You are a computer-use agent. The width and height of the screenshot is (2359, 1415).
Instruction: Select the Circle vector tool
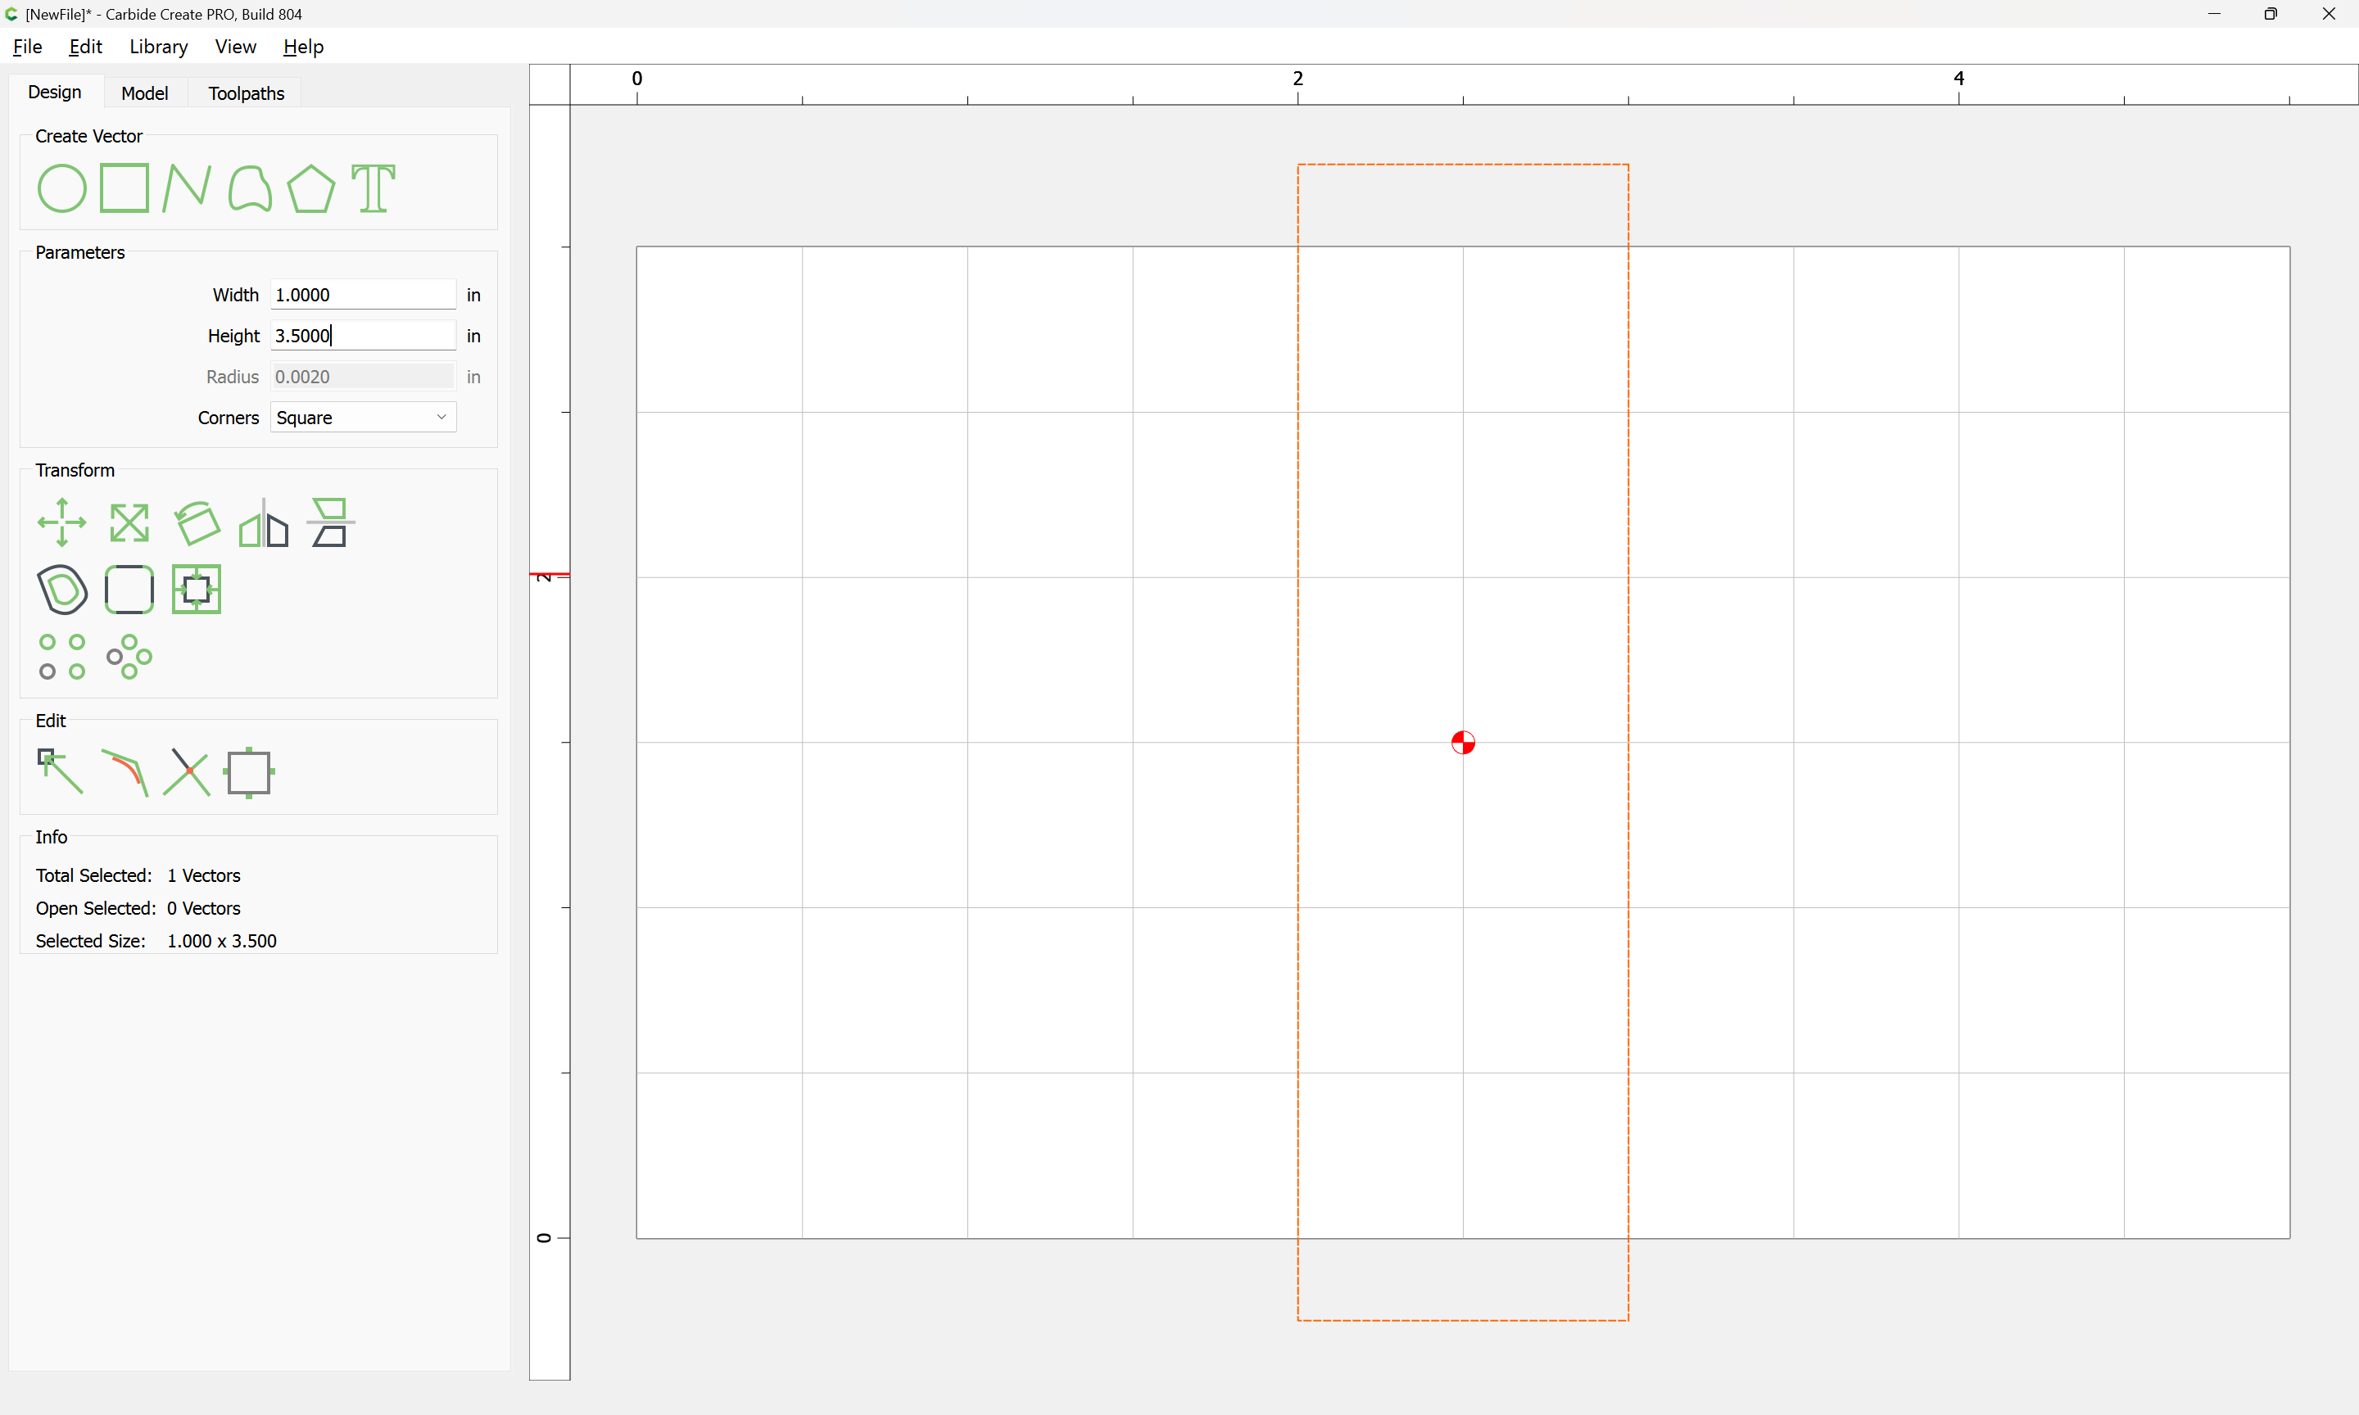tap(62, 188)
